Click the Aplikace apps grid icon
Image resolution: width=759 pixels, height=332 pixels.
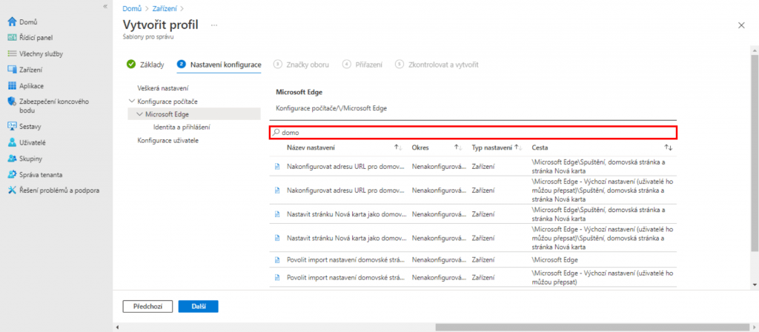[x=12, y=86]
